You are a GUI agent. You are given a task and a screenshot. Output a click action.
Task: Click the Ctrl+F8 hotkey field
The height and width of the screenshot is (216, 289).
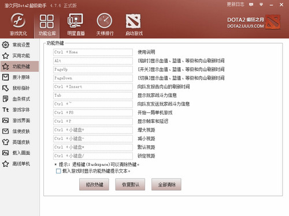pos(93,113)
